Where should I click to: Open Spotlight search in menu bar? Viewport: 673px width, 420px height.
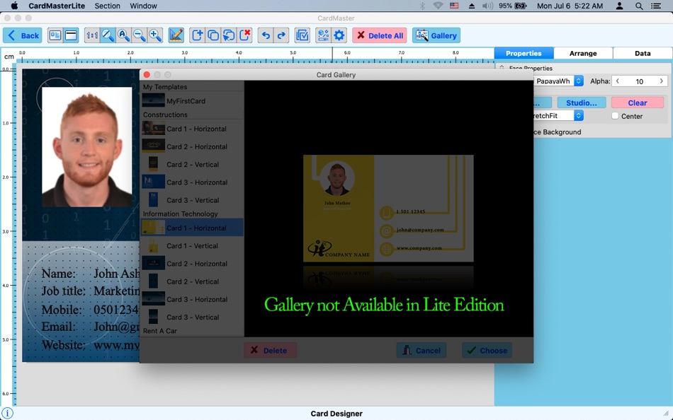click(639, 6)
